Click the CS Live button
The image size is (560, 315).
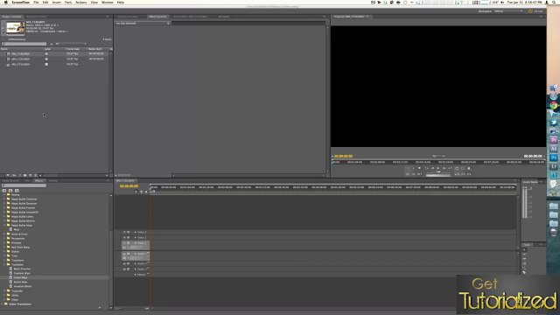point(535,11)
